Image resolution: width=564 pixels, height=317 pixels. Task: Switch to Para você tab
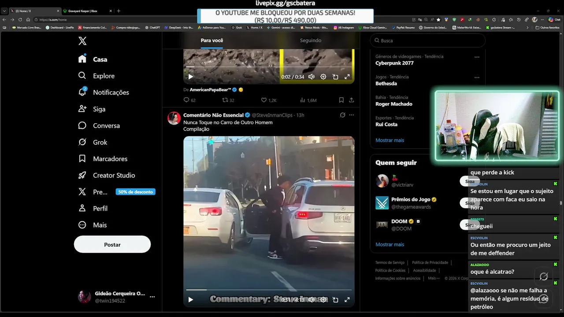click(x=211, y=40)
